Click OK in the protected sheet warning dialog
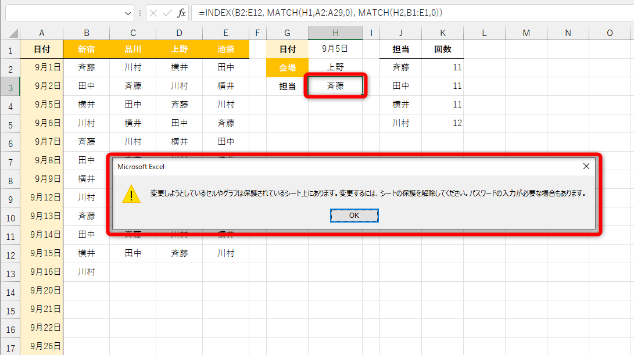Image resolution: width=634 pixels, height=355 pixels. click(354, 215)
